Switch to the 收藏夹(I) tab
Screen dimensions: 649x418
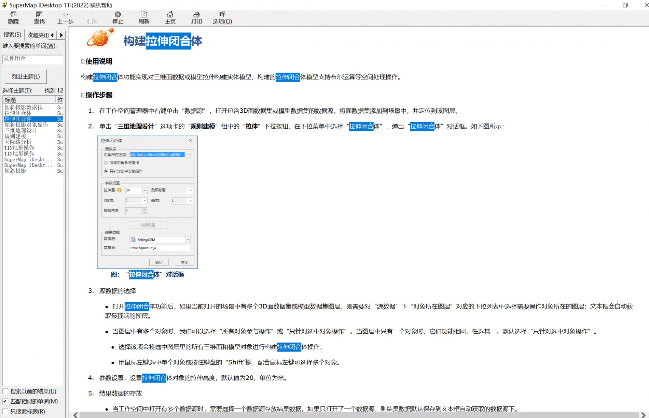click(38, 35)
